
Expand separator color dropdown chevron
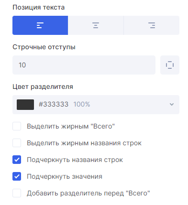point(172,105)
